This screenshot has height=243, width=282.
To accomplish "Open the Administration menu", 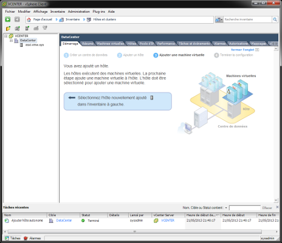I will [x=79, y=12].
